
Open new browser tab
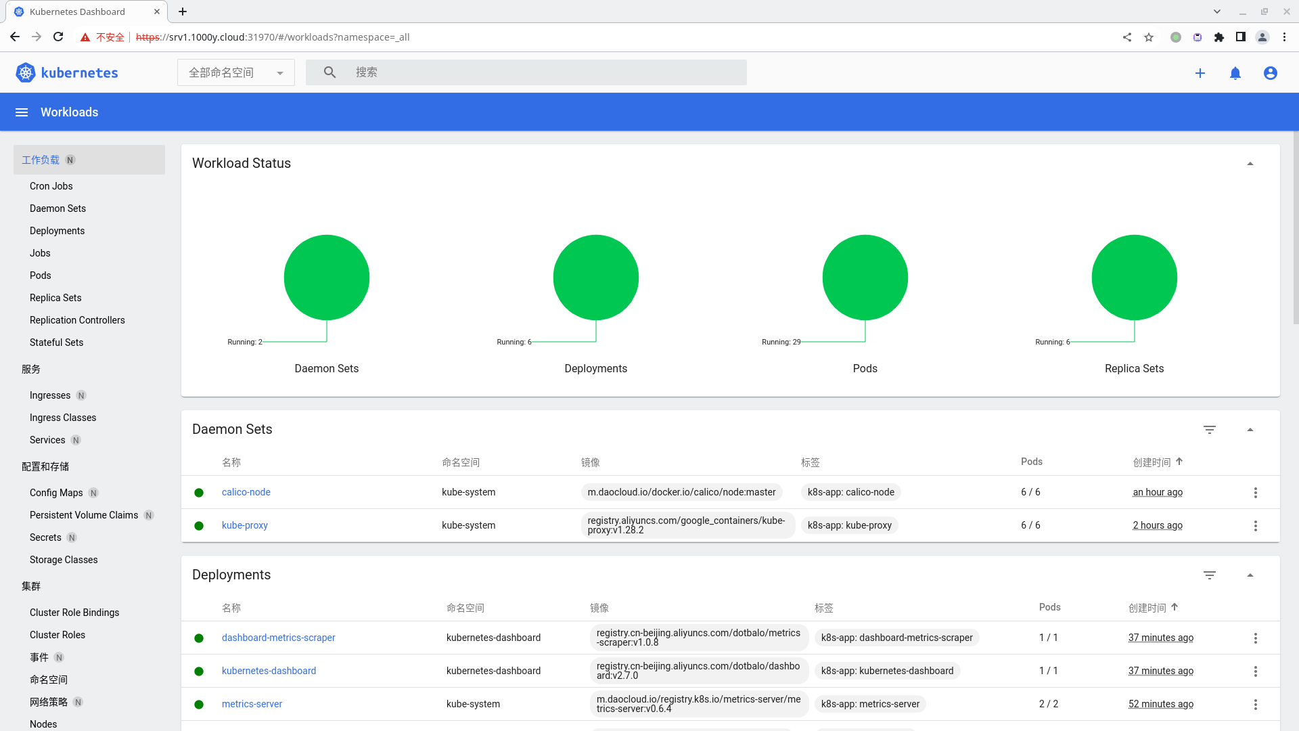click(183, 12)
